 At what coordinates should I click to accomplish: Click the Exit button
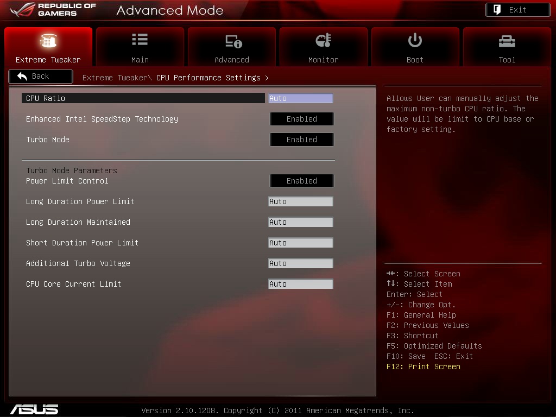click(517, 10)
